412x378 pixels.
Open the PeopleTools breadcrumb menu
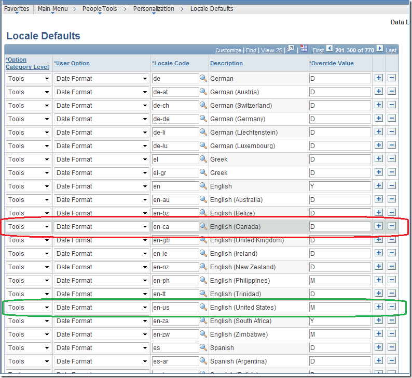click(x=100, y=9)
